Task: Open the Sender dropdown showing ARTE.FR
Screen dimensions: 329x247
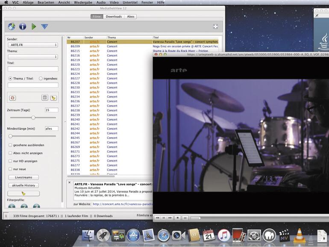Action: 33,45
